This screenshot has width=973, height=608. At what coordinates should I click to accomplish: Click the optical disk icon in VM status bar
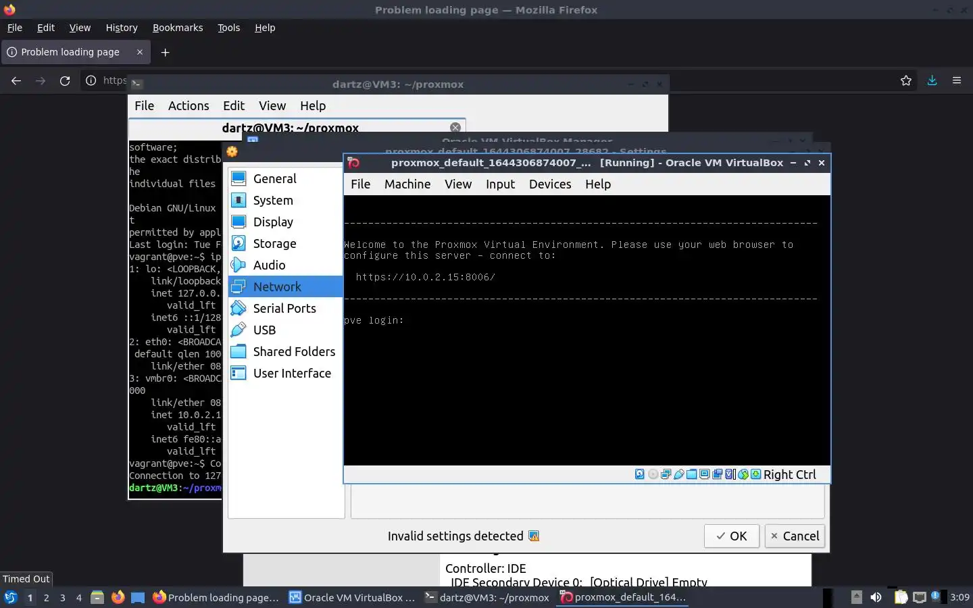coord(653,474)
